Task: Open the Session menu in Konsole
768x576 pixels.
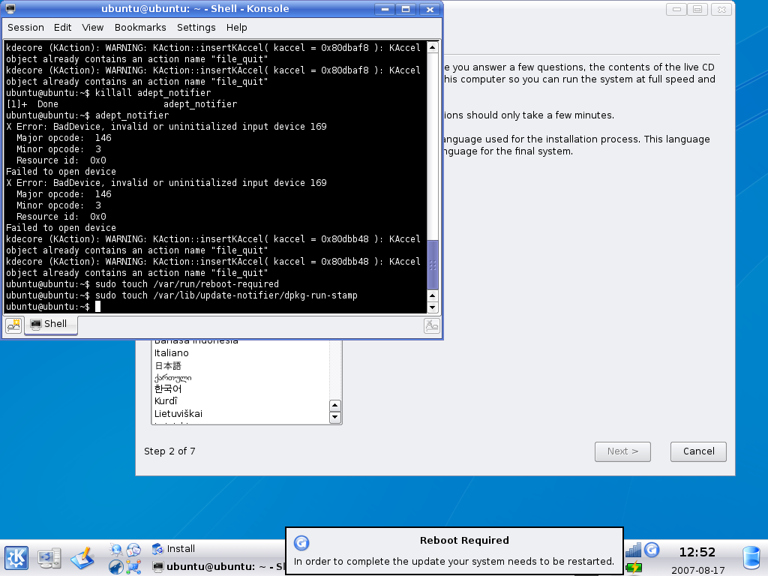Action: tap(26, 28)
